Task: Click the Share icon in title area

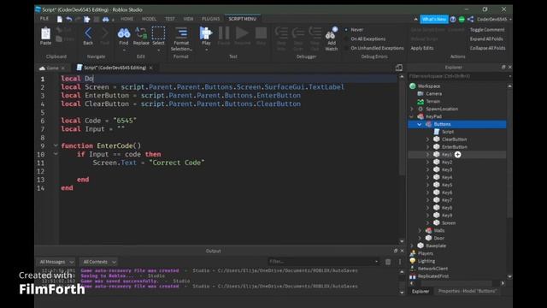Action: pyautogui.click(x=471, y=19)
